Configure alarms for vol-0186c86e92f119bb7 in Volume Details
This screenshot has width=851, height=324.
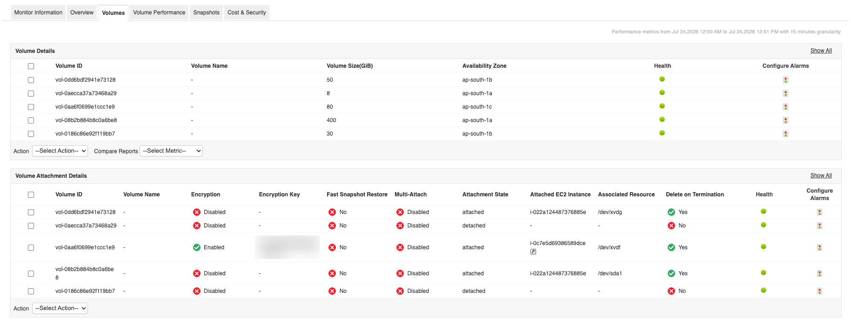[785, 134]
